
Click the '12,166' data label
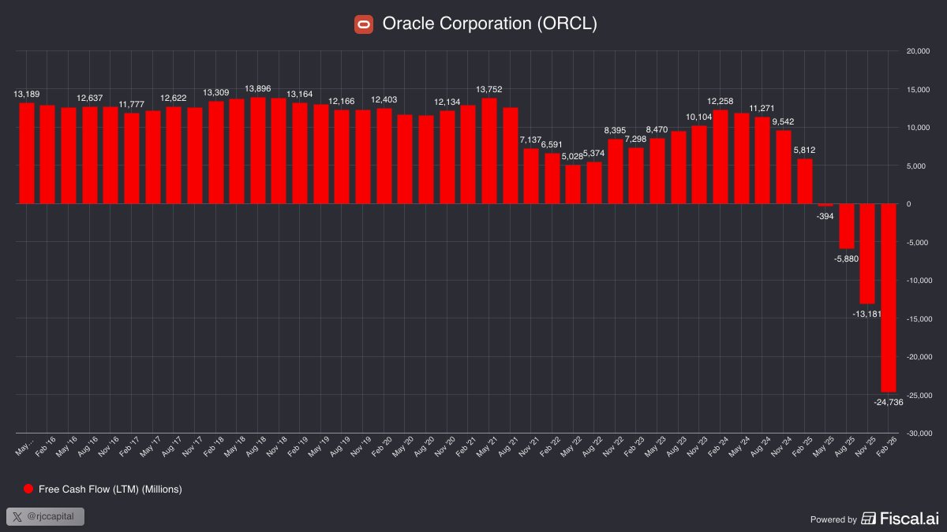click(342, 102)
